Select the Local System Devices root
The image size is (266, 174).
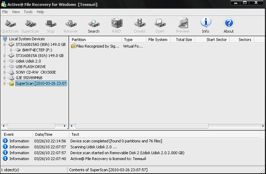27,39
